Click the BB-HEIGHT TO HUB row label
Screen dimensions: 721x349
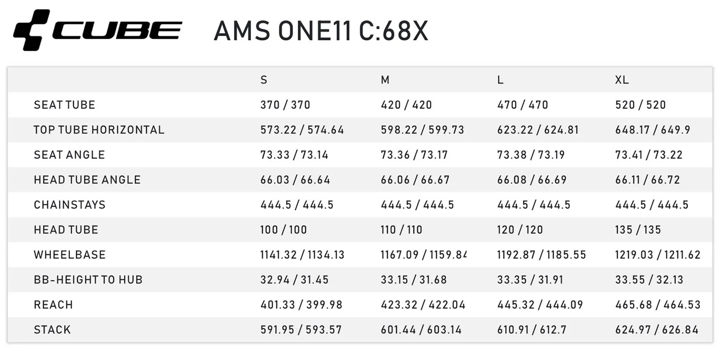coord(88,280)
